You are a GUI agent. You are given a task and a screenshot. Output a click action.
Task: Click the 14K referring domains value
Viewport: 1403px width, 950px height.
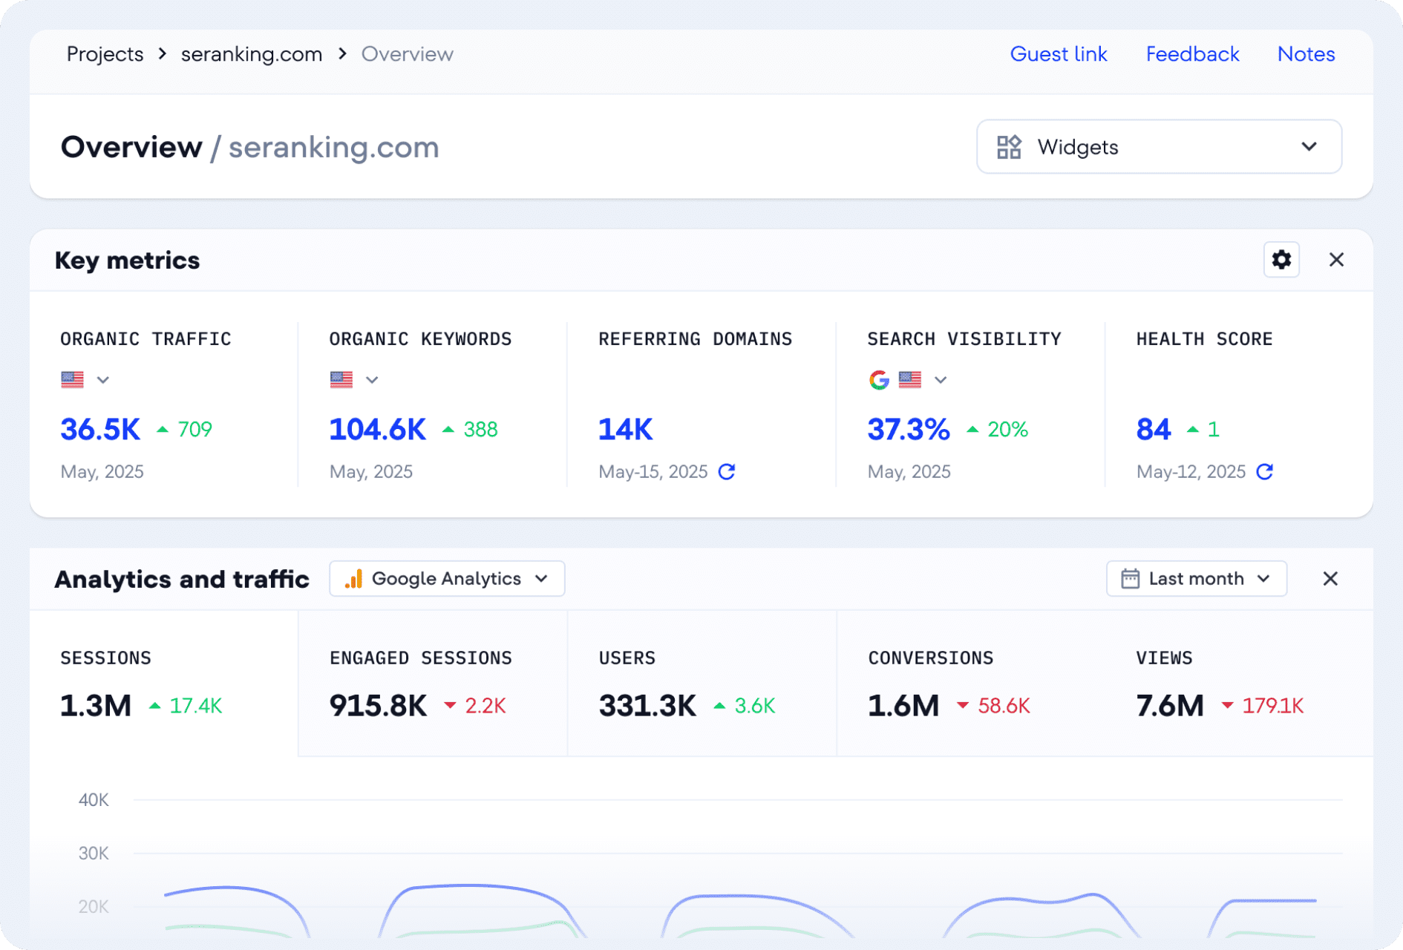click(626, 429)
